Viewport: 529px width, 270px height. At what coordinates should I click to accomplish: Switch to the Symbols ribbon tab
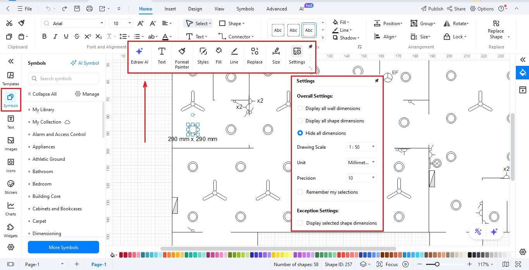point(245,9)
